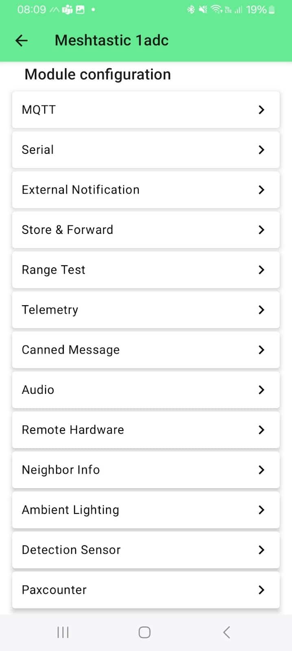
Task: Click chevron icon on Telemetry row
Action: 261,310
